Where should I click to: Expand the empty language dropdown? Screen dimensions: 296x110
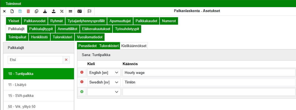(104, 92)
